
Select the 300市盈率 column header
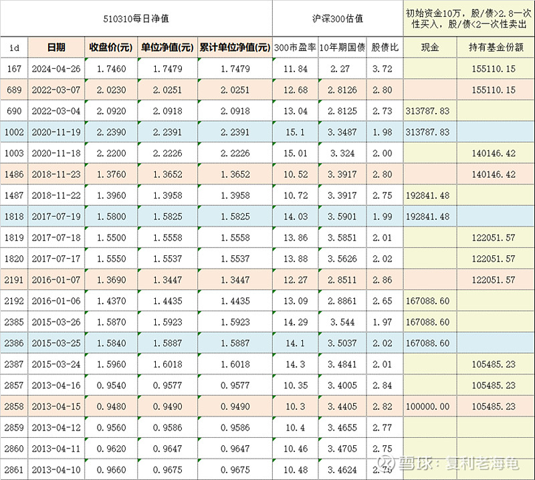click(294, 47)
